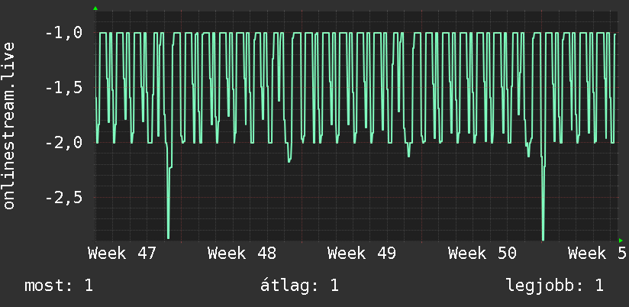Click the -1,5 y-axis value
The width and height of the screenshot is (629, 307).
(x=64, y=88)
